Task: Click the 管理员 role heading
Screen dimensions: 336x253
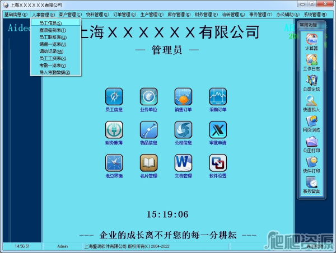Action: (167, 50)
